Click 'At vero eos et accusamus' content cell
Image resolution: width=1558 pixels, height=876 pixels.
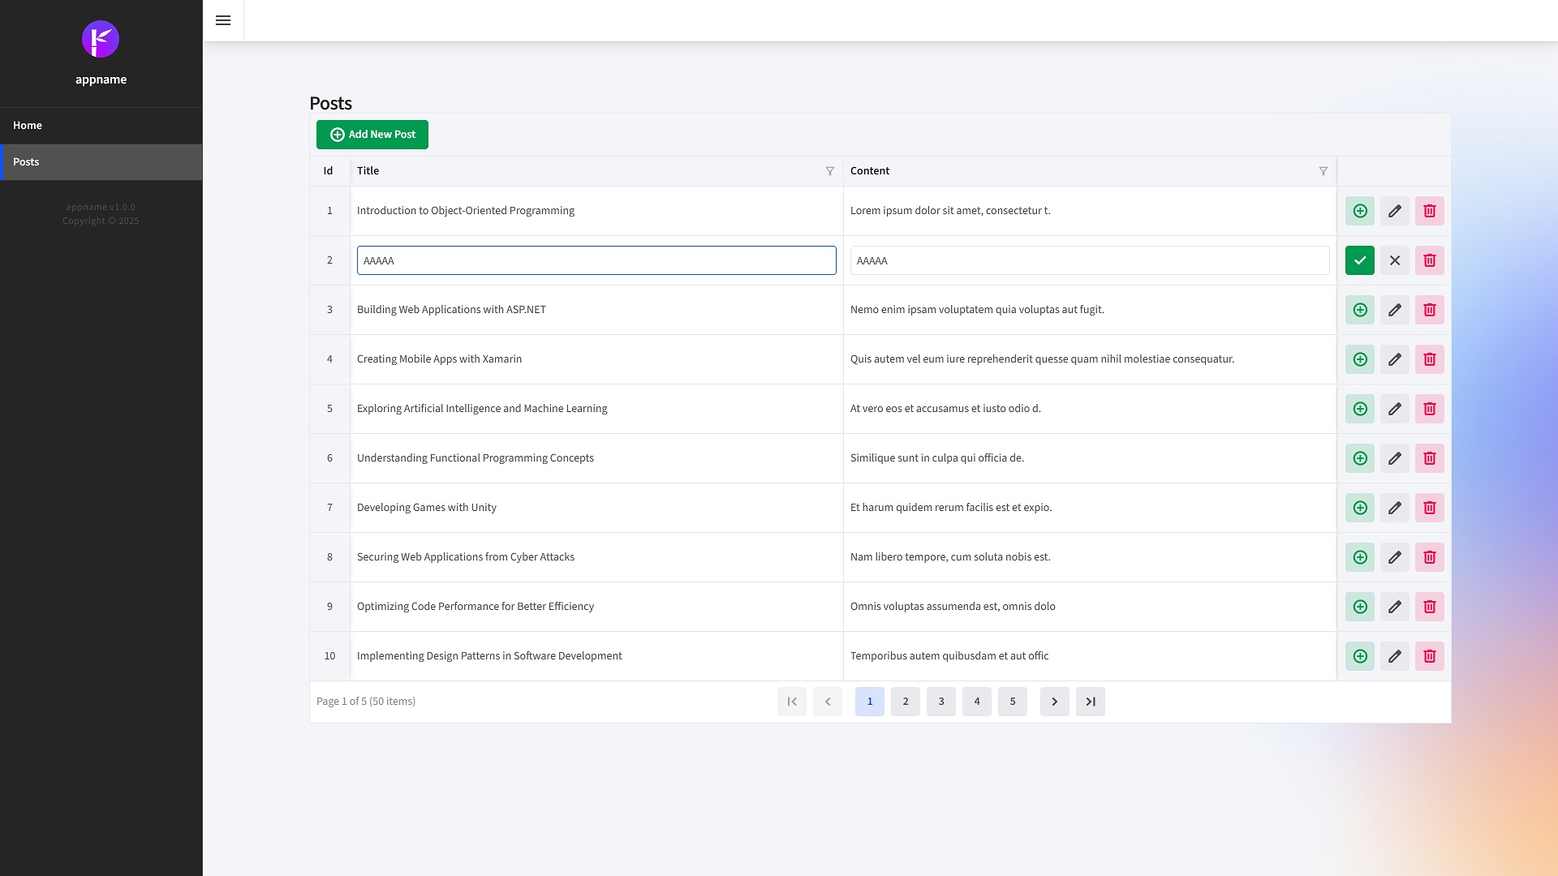1090,409
